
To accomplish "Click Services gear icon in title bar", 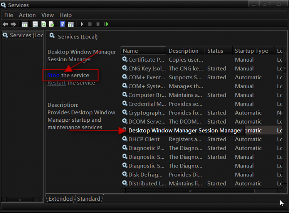I will pos(3,5).
